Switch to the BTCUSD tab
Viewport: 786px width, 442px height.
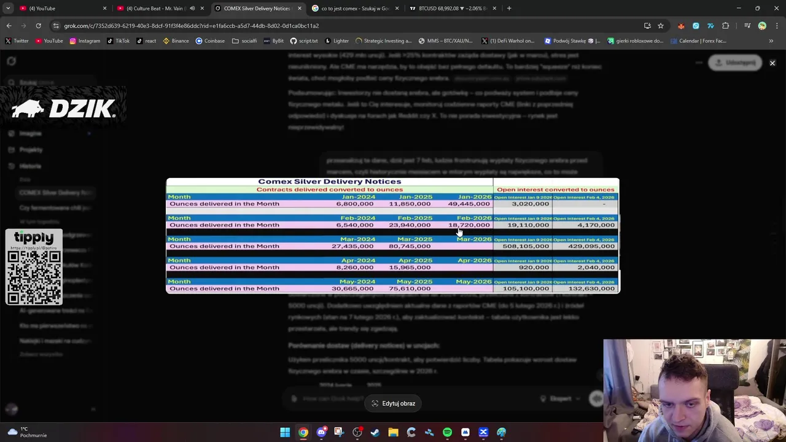[453, 8]
